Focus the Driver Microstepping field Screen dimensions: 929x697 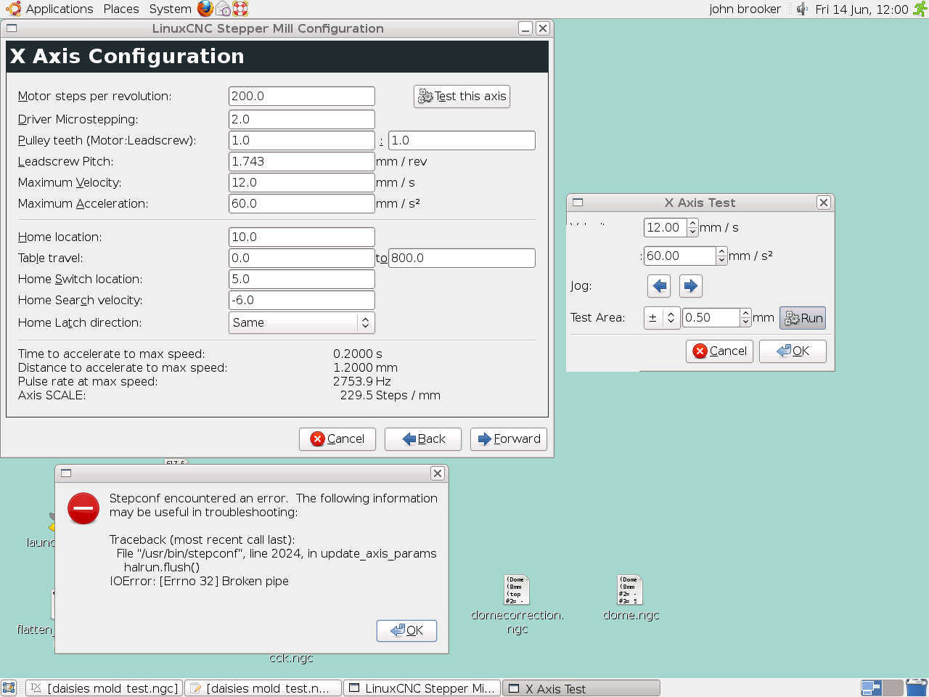coord(302,119)
